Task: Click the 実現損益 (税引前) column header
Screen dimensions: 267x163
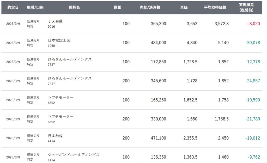Action: [247, 7]
